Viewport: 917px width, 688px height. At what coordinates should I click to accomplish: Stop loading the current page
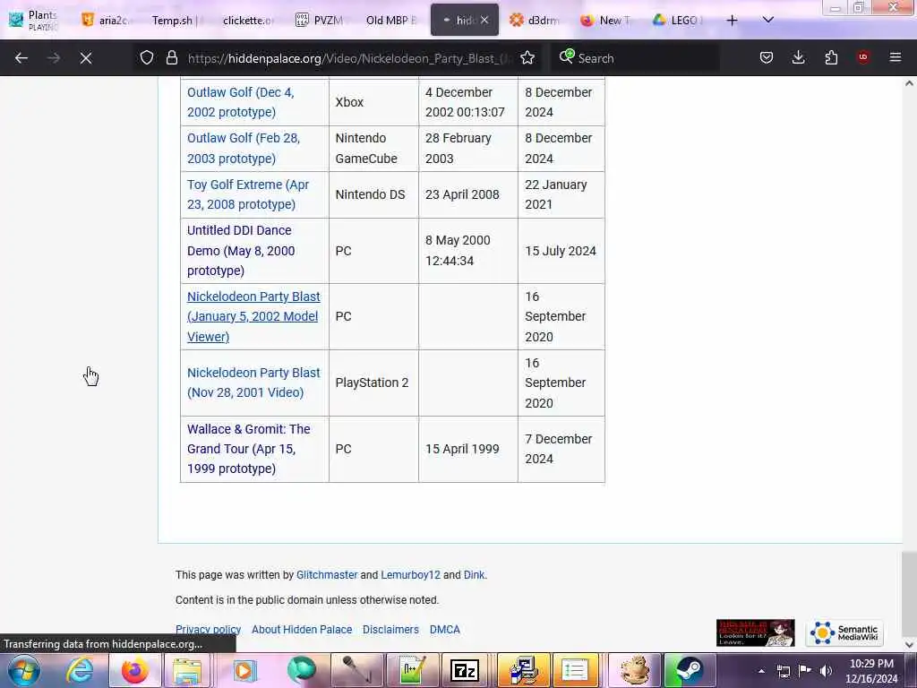pyautogui.click(x=86, y=58)
